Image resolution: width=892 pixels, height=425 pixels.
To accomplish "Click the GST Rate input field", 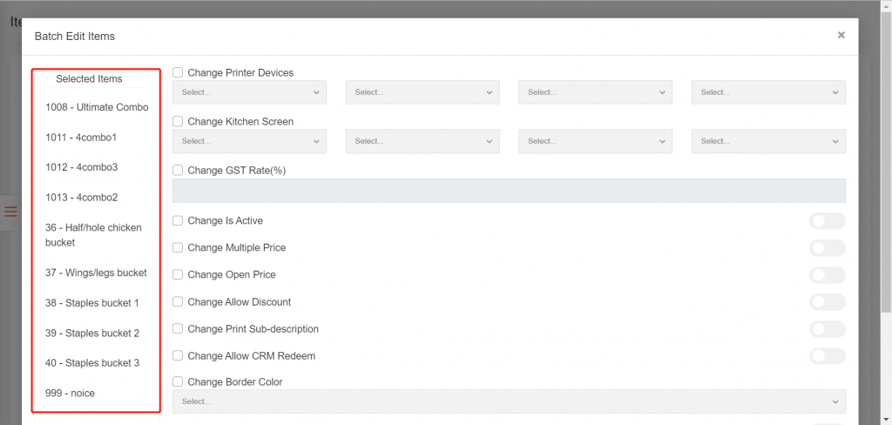I will [x=509, y=191].
